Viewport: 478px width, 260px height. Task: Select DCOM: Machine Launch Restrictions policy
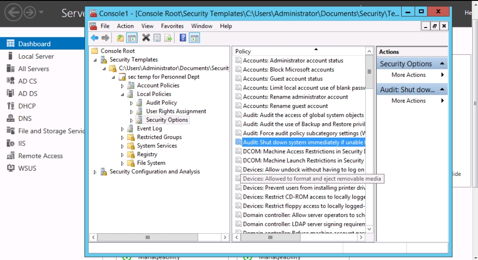coord(303,160)
